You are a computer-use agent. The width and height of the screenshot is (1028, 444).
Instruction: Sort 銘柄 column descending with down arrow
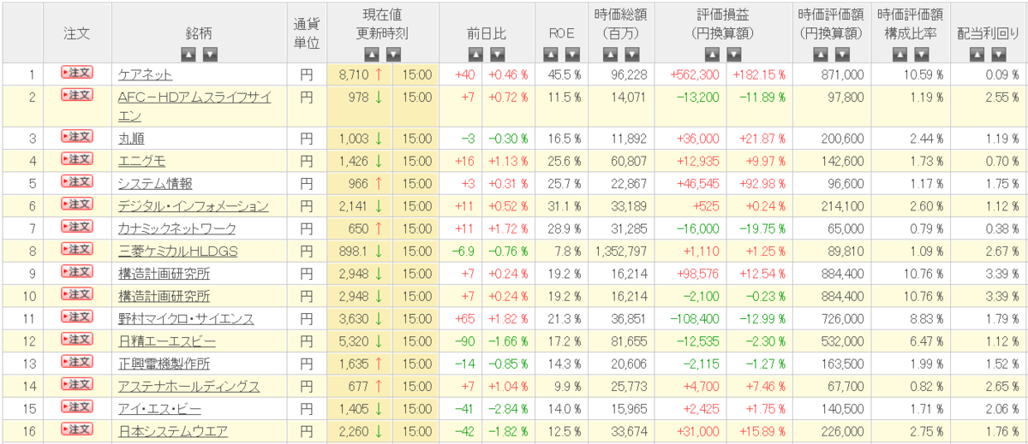(210, 54)
